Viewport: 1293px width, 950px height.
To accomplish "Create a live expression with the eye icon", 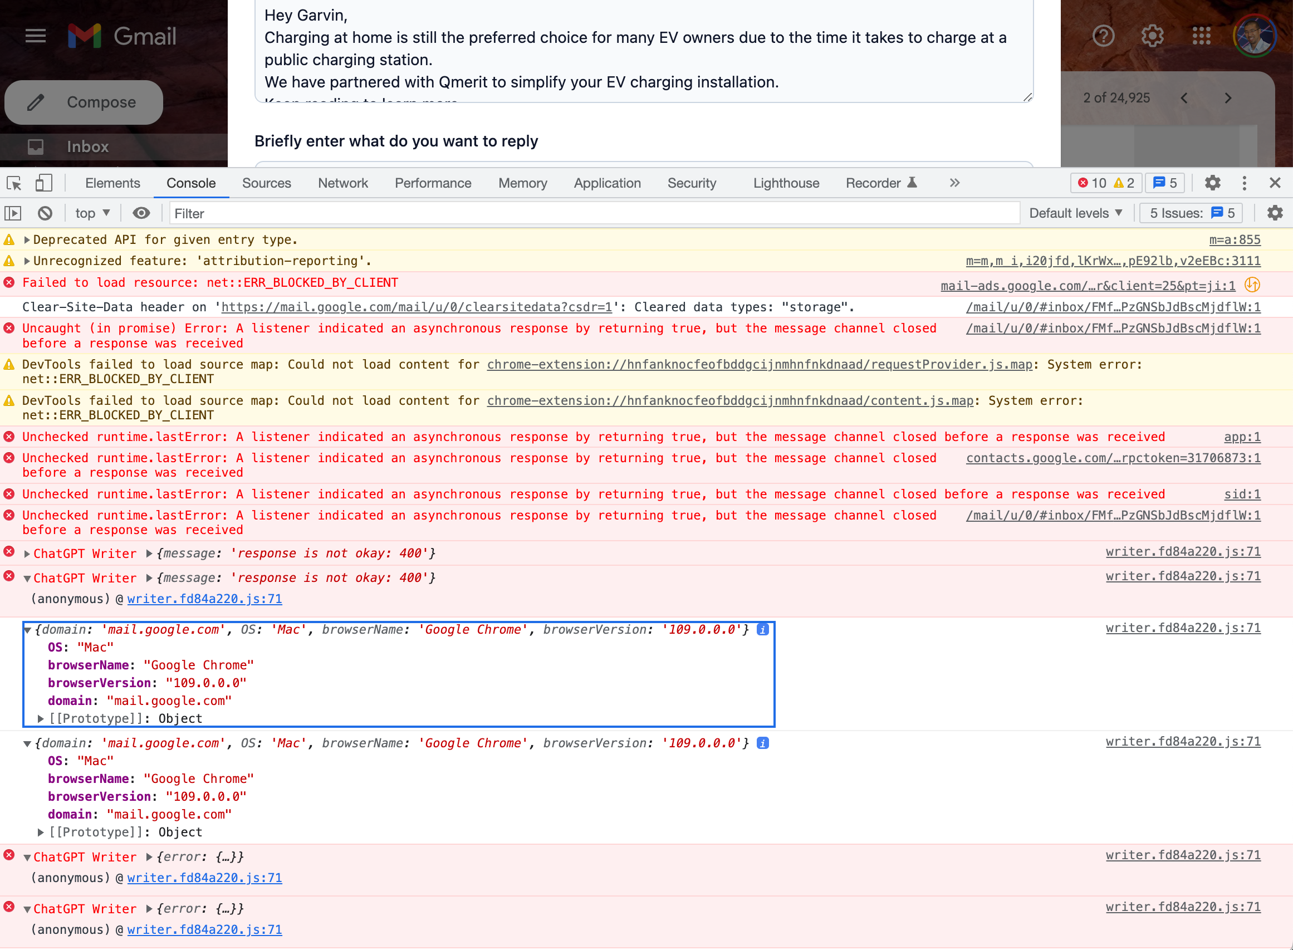I will pos(141,213).
